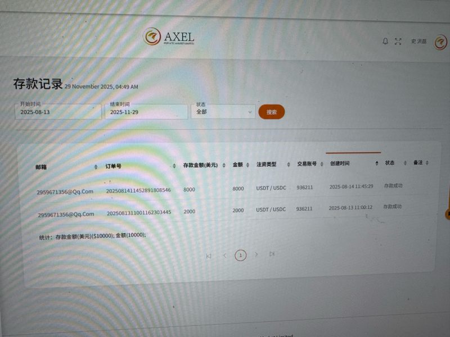Viewport: 450px width, 337px height.
Task: Click the 统计 totals summary line
Action: click(x=92, y=236)
